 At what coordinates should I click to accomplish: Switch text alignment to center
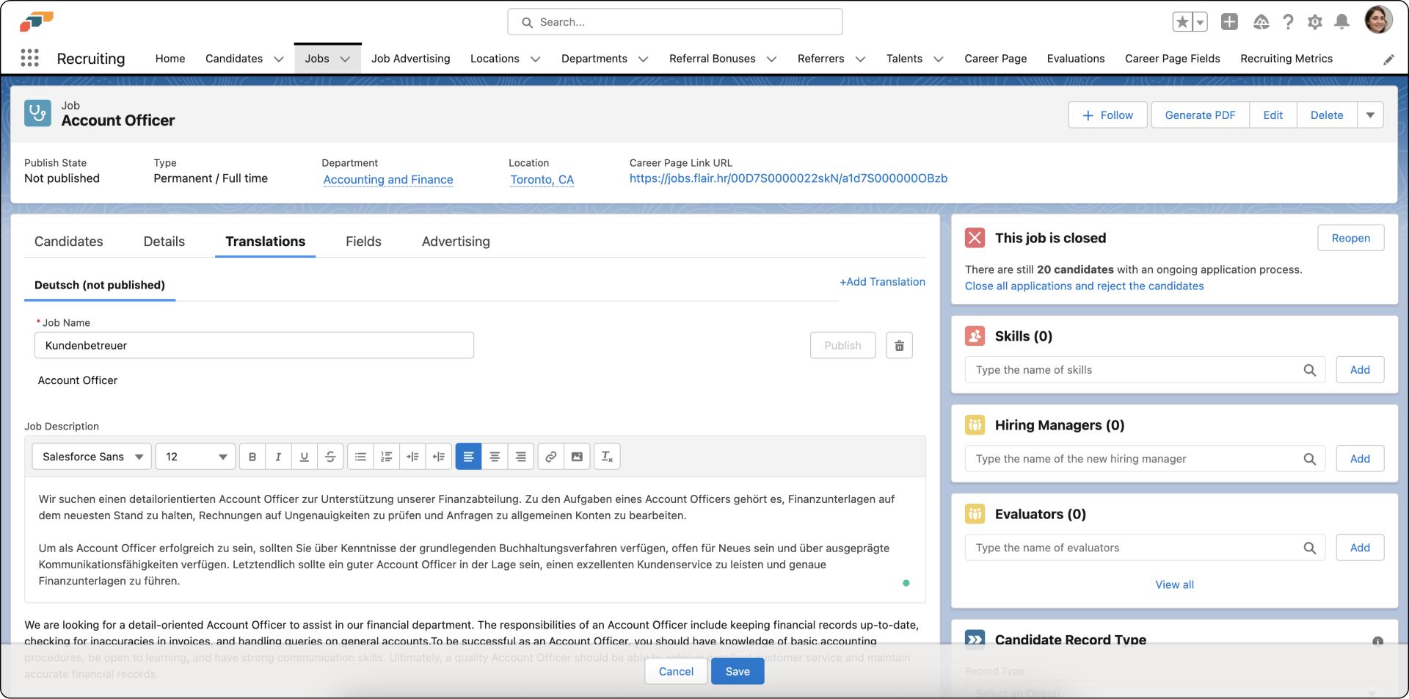pos(495,456)
